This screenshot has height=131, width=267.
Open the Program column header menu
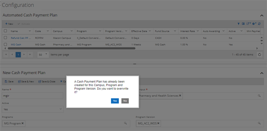[x=100, y=31]
